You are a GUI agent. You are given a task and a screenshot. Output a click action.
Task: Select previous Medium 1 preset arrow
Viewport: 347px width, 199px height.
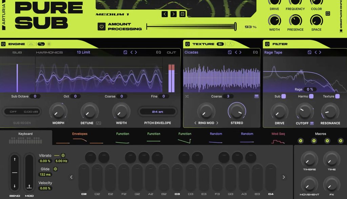(x=165, y=14)
